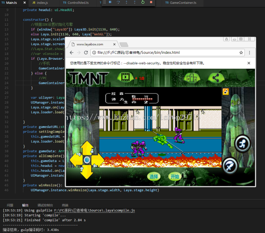Switch to the Main.ts editor tab
This screenshot has height=233, width=265.
(11, 3)
